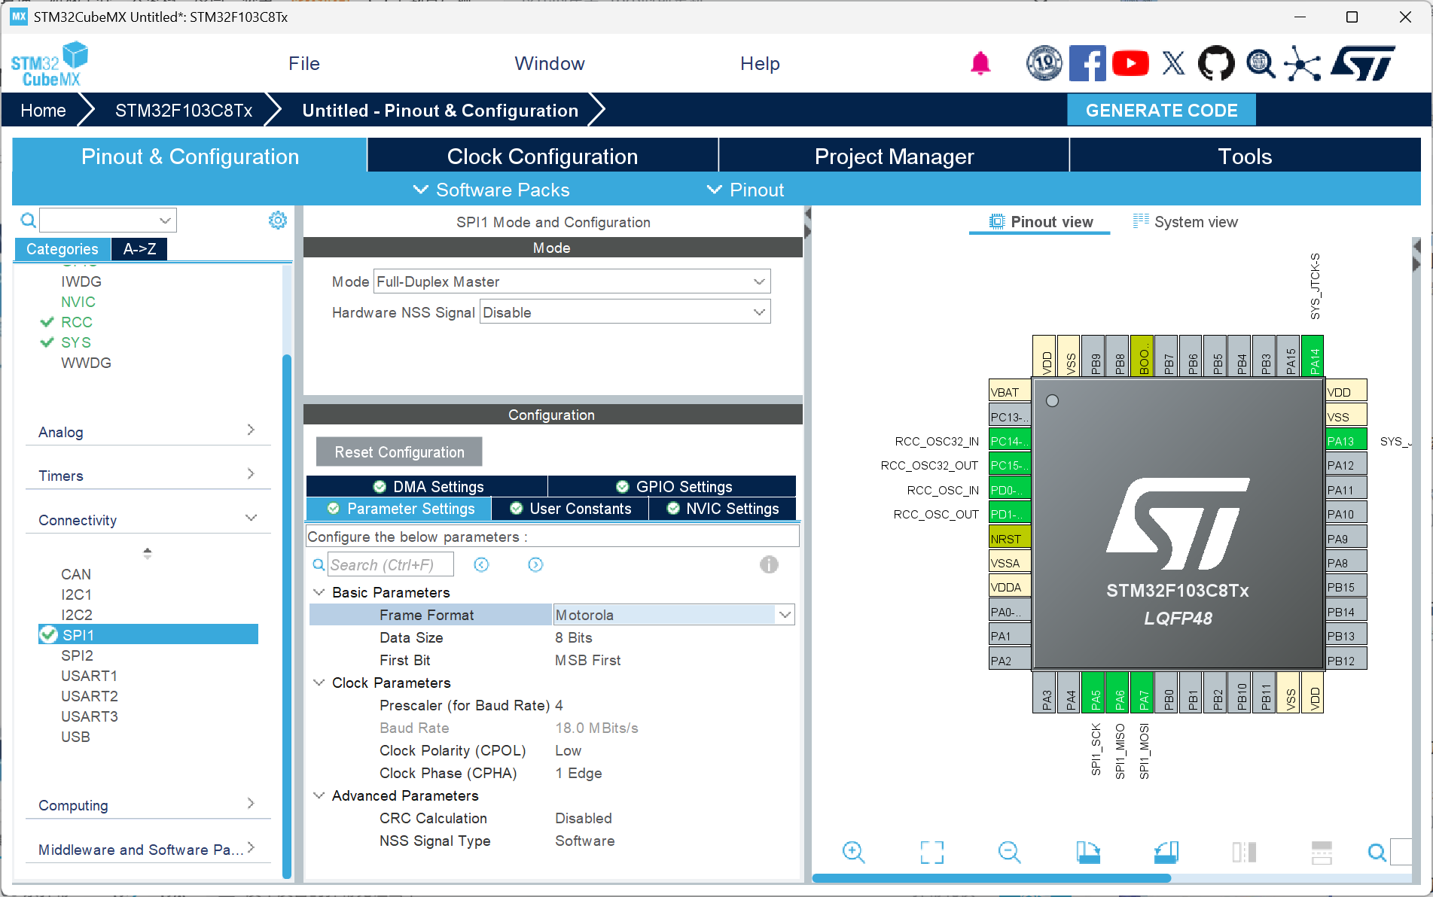The height and width of the screenshot is (897, 1433).
Task: Expand the Timers category
Action: 147,476
